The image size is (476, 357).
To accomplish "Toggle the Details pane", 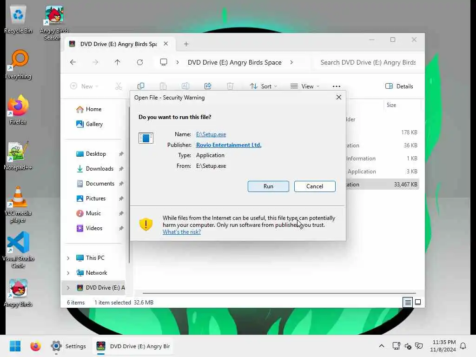I will (399, 86).
